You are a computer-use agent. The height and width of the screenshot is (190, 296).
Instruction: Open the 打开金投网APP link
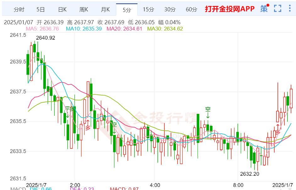(230, 9)
